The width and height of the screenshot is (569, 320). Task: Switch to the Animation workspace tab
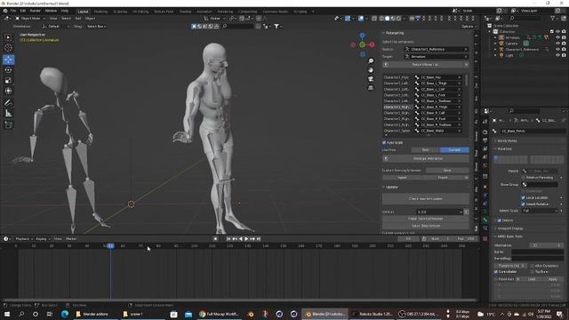pyautogui.click(x=204, y=12)
